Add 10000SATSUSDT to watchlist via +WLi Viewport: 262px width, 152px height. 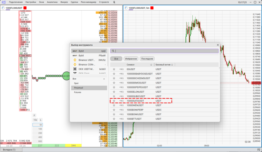[122, 101]
